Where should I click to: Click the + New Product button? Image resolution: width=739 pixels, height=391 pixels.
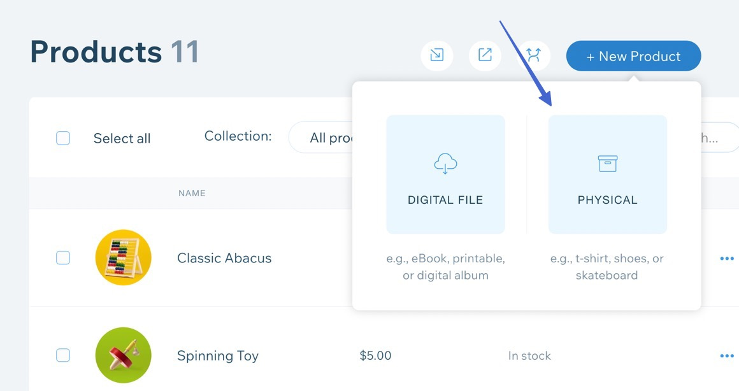633,56
